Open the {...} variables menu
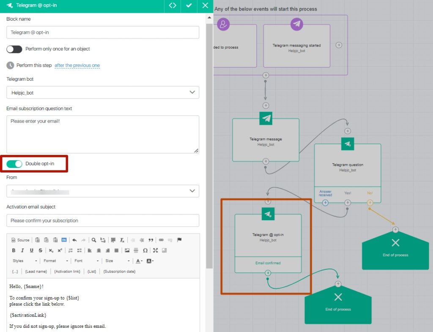Viewport: 433px width, 332px height. (15, 272)
